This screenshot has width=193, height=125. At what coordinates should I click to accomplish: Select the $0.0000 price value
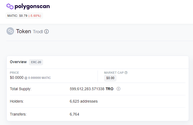pos(17,78)
